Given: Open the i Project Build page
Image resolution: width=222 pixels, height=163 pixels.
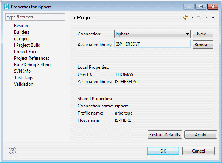Looking at the screenshot, I should click(x=27, y=45).
